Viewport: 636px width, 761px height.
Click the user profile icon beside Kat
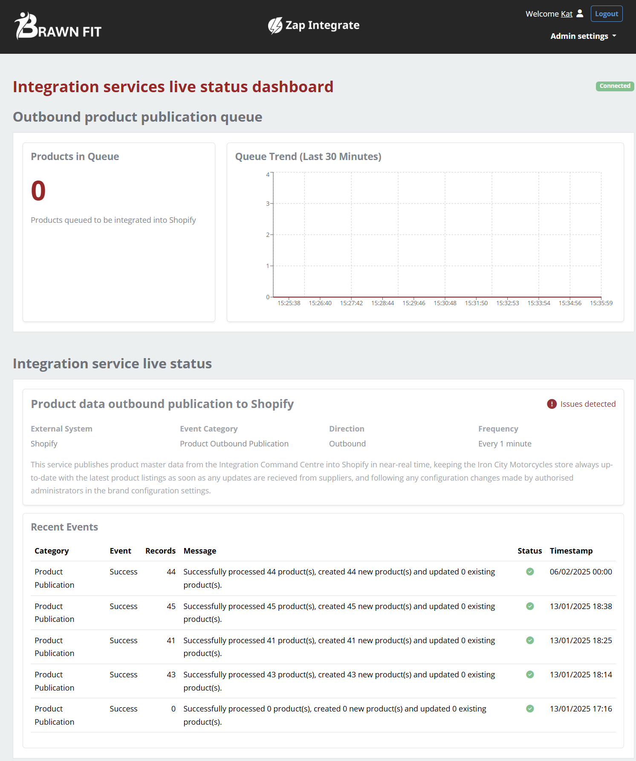pos(580,14)
